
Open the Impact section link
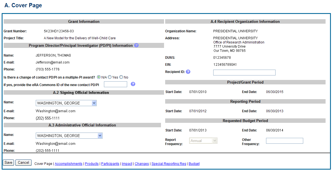tap(127, 164)
